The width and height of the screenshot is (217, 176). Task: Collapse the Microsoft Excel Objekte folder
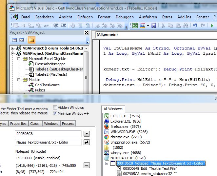tap(19, 59)
